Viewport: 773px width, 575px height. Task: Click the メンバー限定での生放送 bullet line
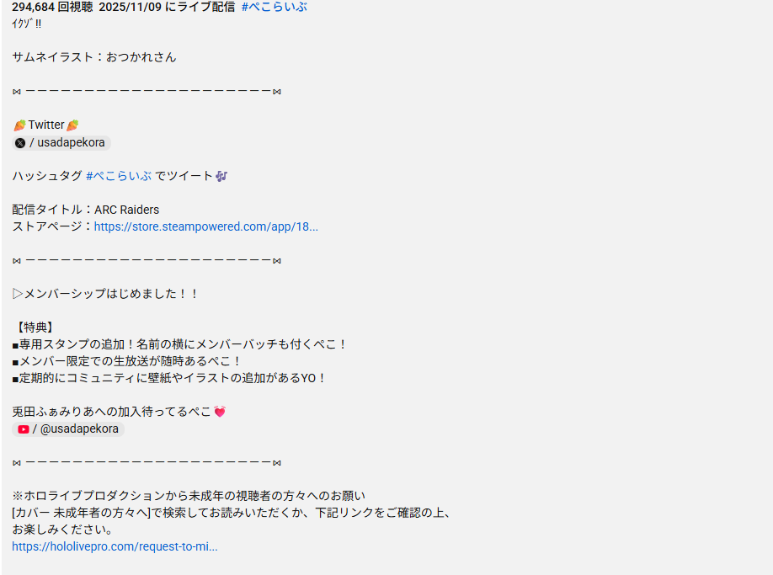pos(126,361)
